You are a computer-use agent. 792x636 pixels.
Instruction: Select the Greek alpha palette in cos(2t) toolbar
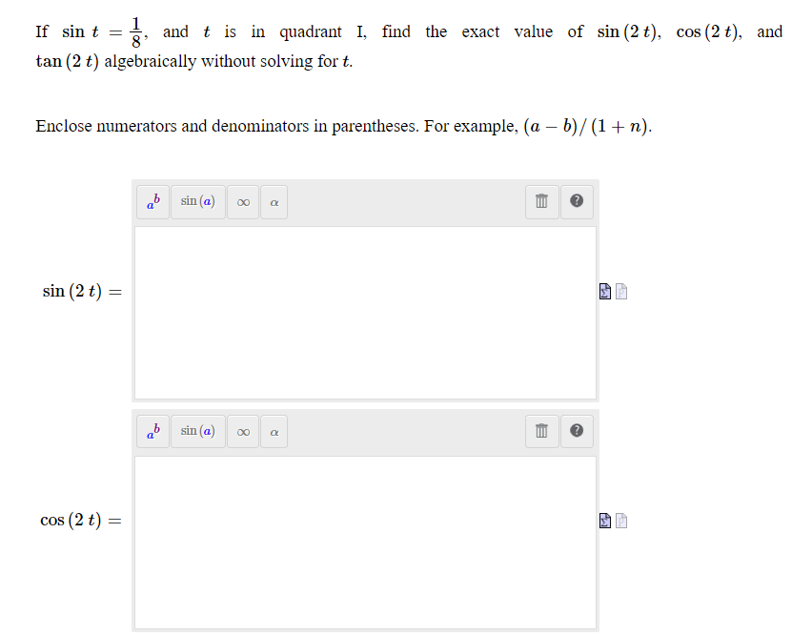point(274,431)
